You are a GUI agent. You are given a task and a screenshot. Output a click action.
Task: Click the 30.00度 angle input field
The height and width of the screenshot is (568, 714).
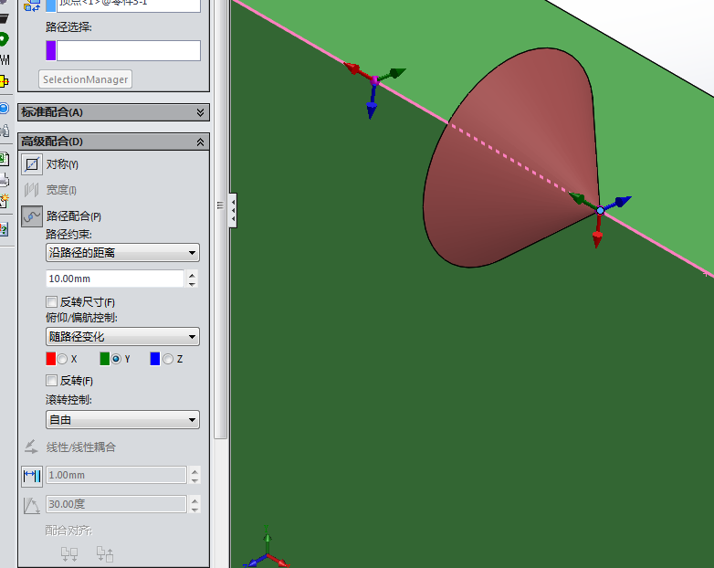coord(117,504)
